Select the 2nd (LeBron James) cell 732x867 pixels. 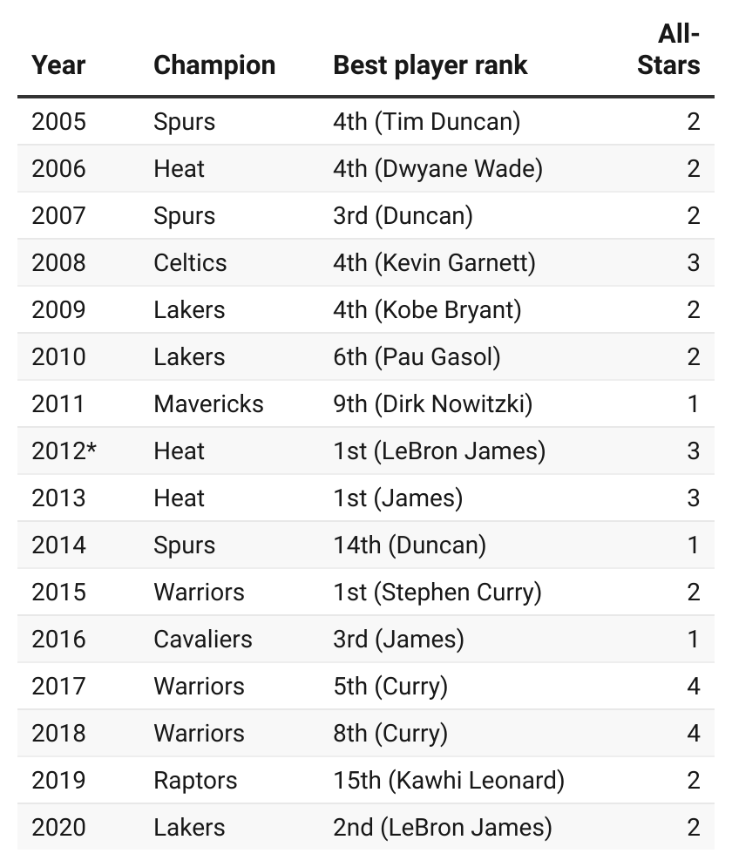(x=443, y=827)
